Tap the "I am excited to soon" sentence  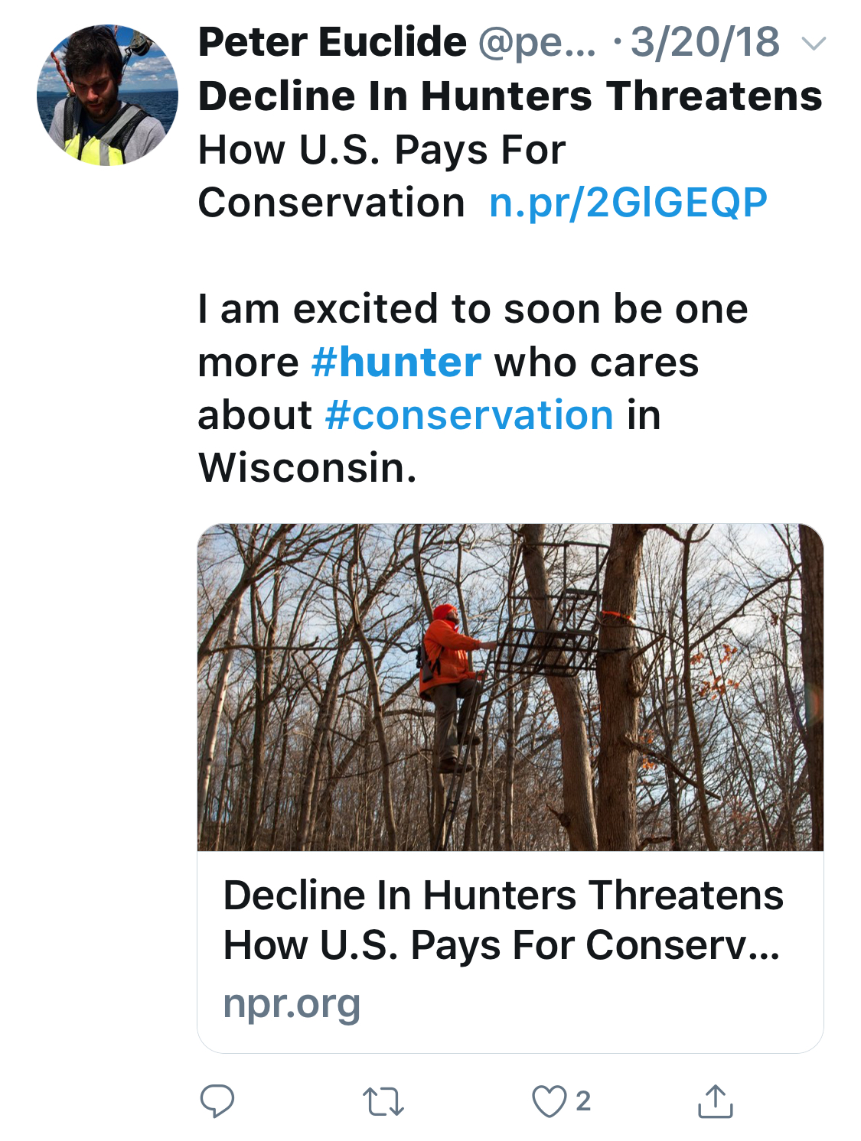pyautogui.click(x=472, y=309)
